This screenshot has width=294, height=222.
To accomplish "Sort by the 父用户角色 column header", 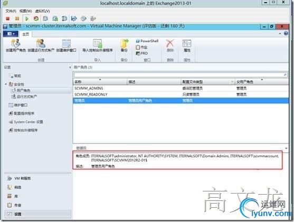I will (262, 82).
